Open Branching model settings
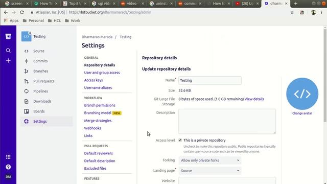The width and height of the screenshot is (327, 184). [98, 113]
